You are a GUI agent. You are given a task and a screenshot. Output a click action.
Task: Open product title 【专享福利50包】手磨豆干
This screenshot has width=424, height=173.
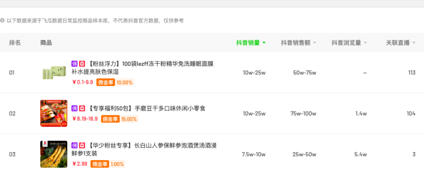[146, 108]
